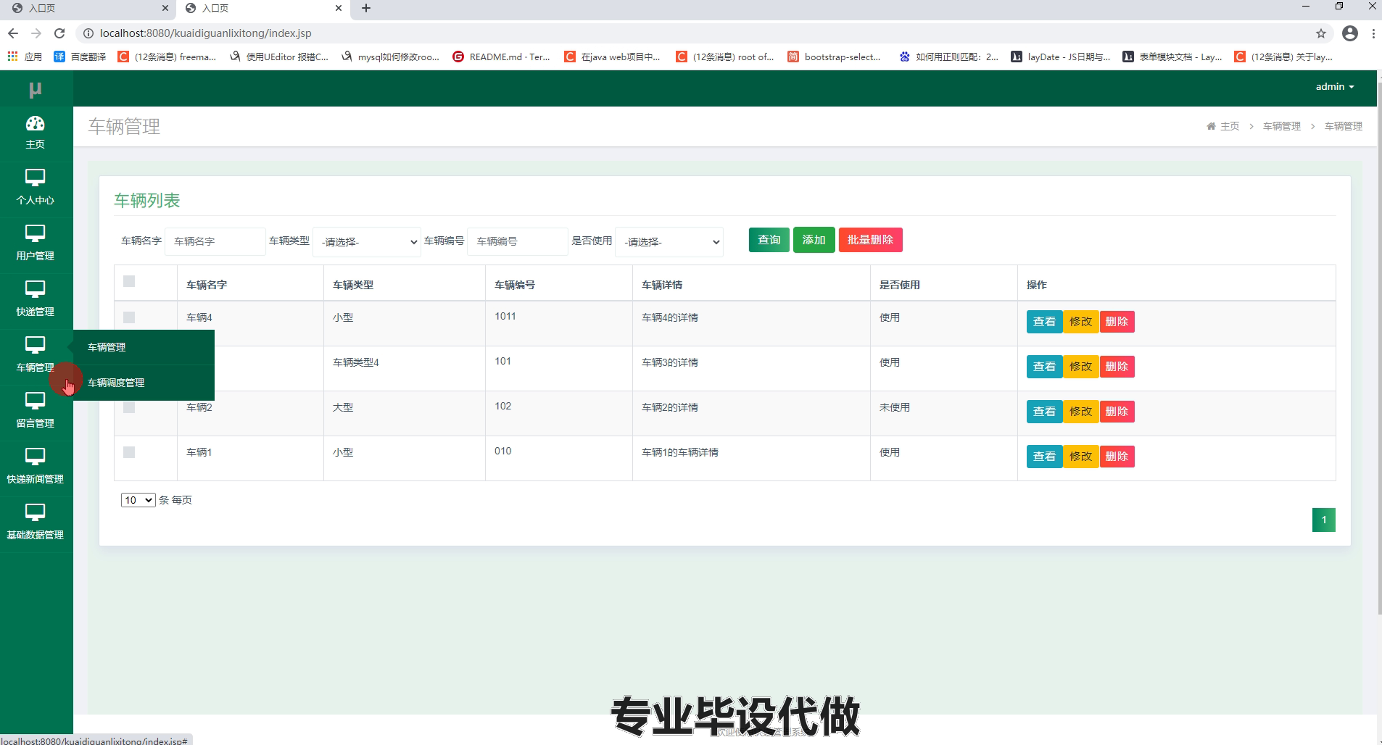The image size is (1382, 745).
Task: Click 查看 for row 车辆1
Action: coord(1044,457)
